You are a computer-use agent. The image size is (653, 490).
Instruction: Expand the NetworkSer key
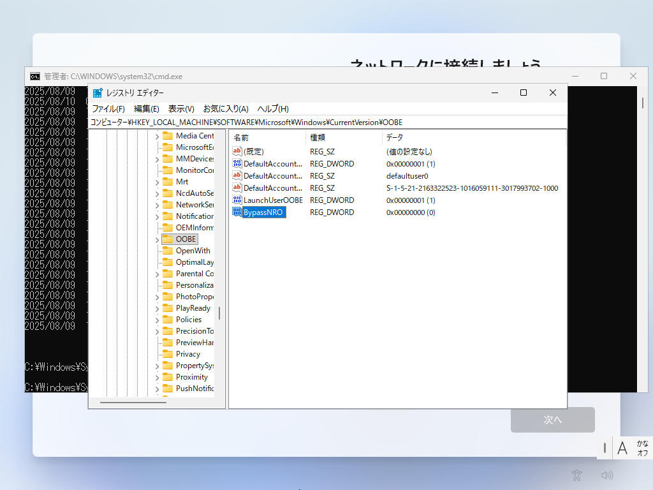(x=157, y=205)
